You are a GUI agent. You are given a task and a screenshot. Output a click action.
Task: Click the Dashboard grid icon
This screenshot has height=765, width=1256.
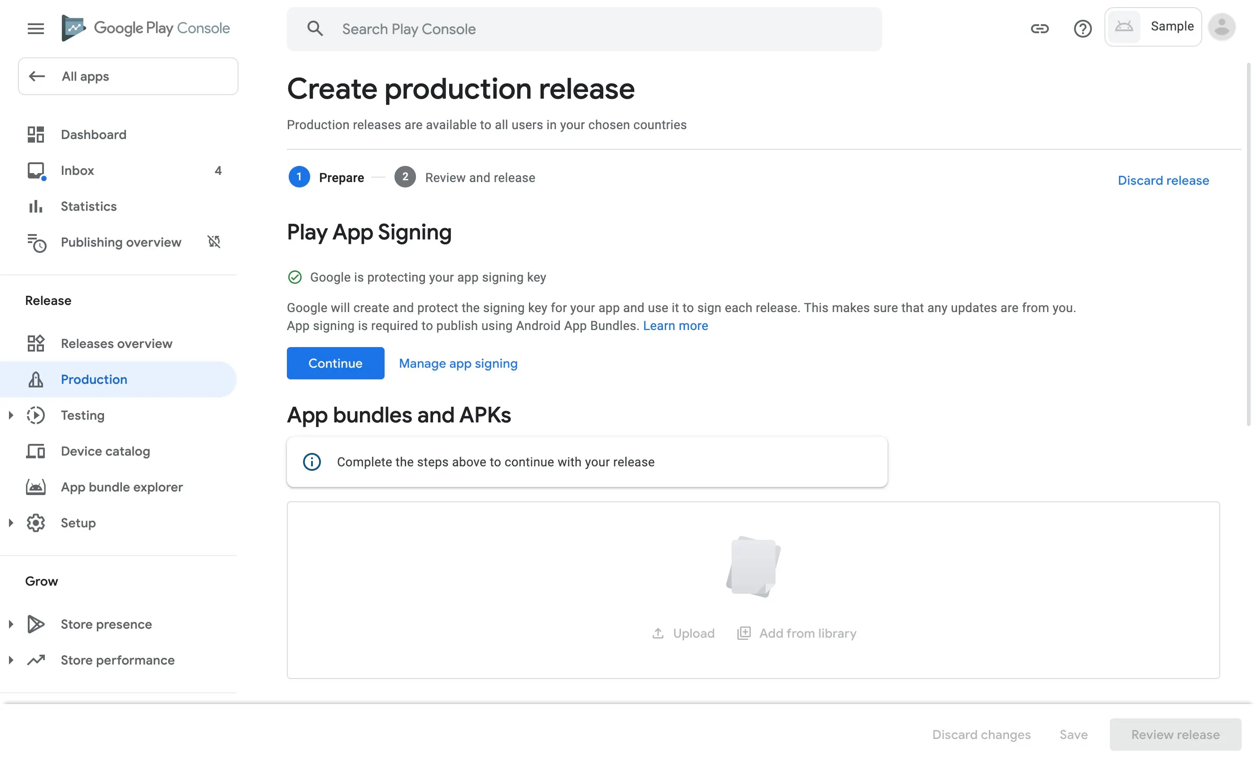tap(36, 135)
